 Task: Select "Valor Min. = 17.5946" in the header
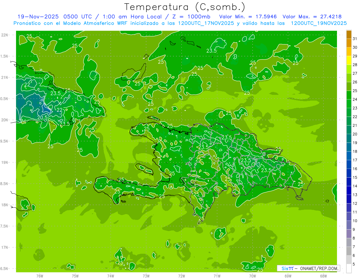pyautogui.click(x=248, y=17)
